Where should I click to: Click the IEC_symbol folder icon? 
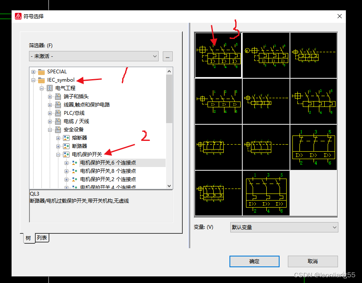41,80
